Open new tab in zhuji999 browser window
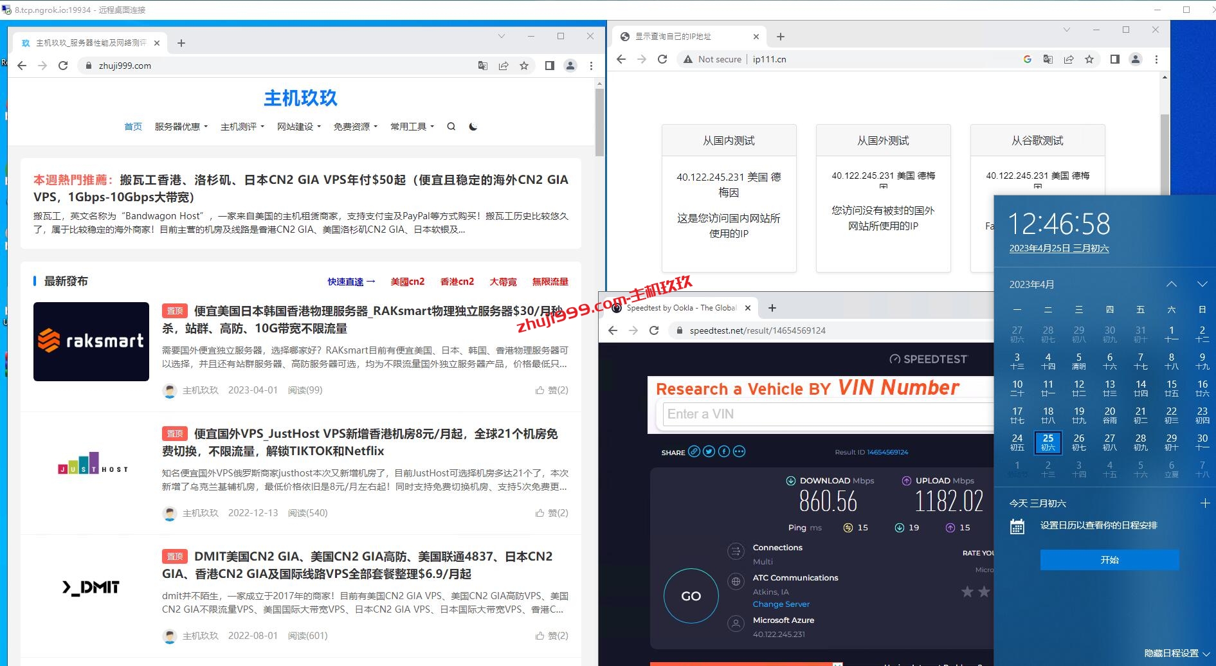This screenshot has width=1216, height=666. coord(181,43)
